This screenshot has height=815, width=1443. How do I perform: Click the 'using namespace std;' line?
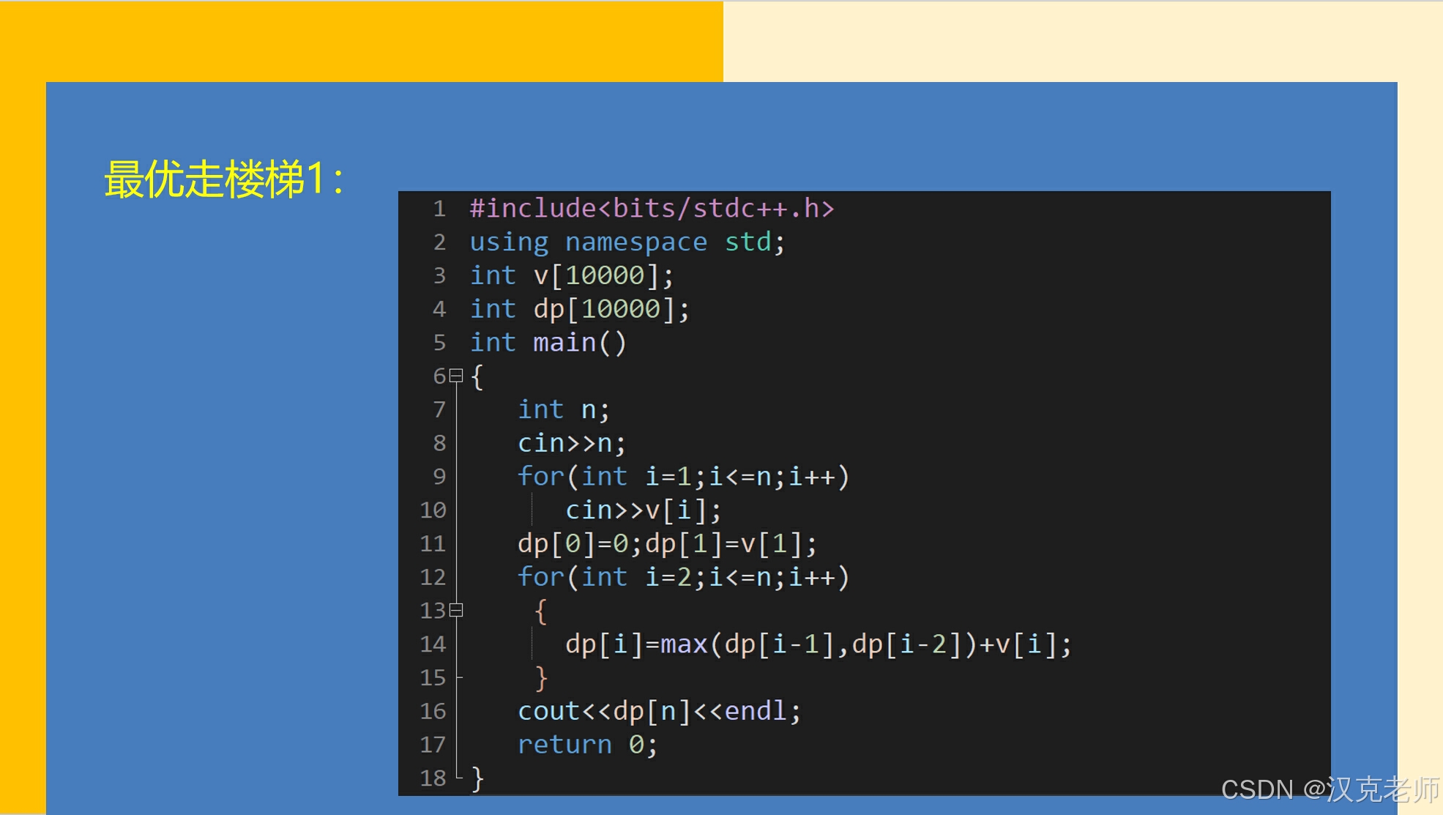tap(627, 242)
